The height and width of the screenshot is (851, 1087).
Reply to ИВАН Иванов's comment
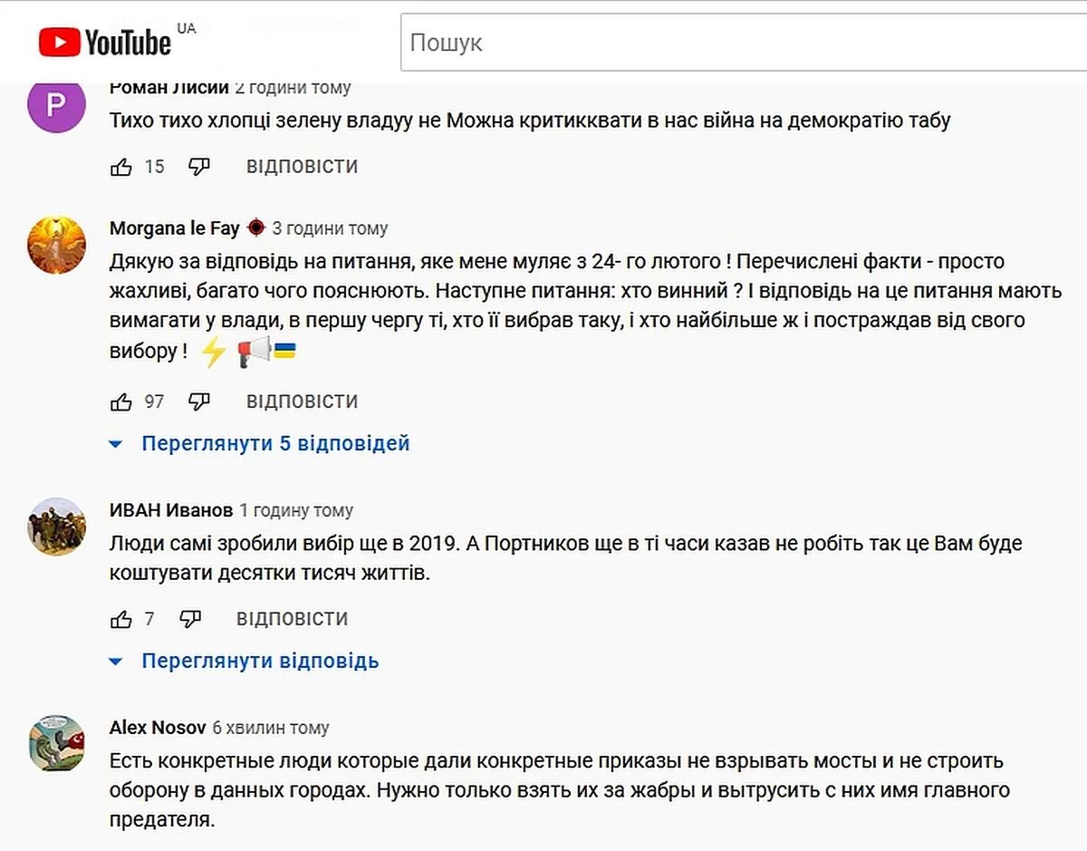(292, 619)
